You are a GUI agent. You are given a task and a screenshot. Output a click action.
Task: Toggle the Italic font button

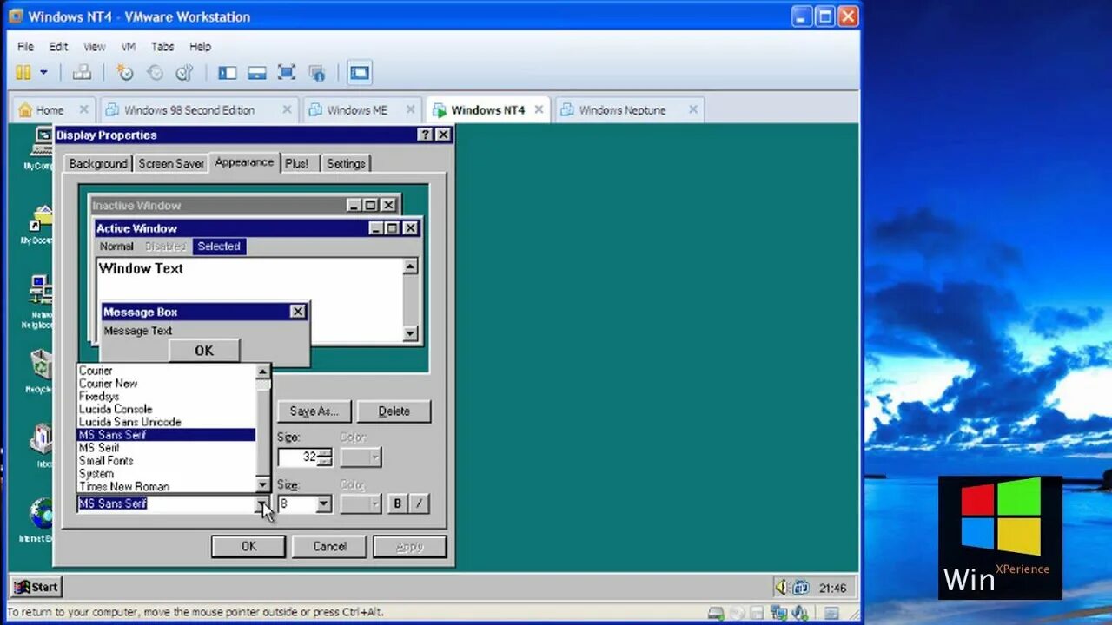tap(419, 503)
